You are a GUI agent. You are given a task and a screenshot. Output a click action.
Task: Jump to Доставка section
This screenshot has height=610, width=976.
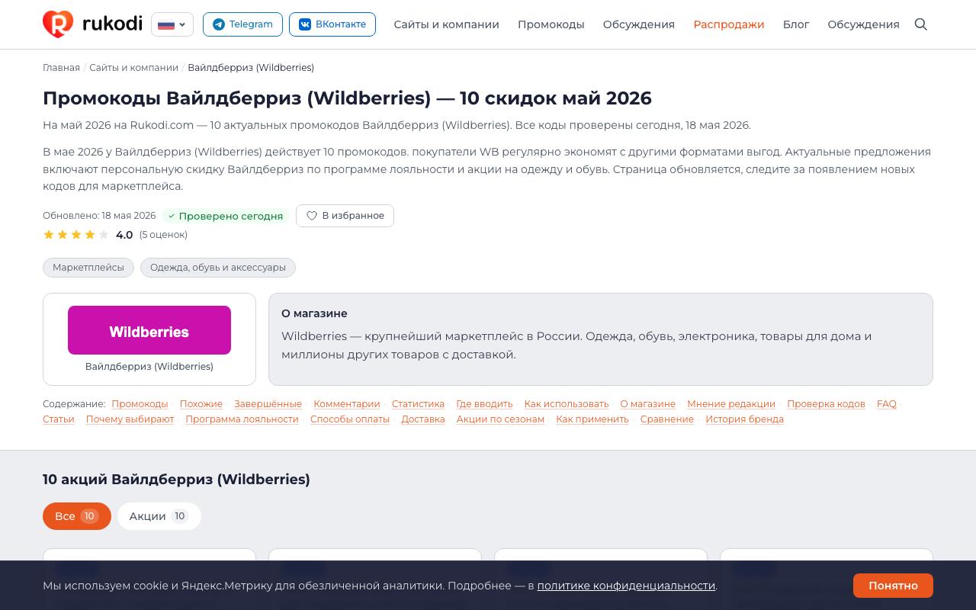423,419
